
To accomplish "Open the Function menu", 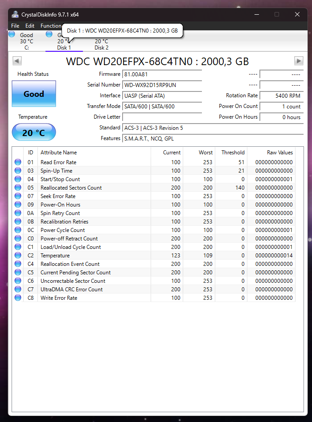I will (51, 26).
